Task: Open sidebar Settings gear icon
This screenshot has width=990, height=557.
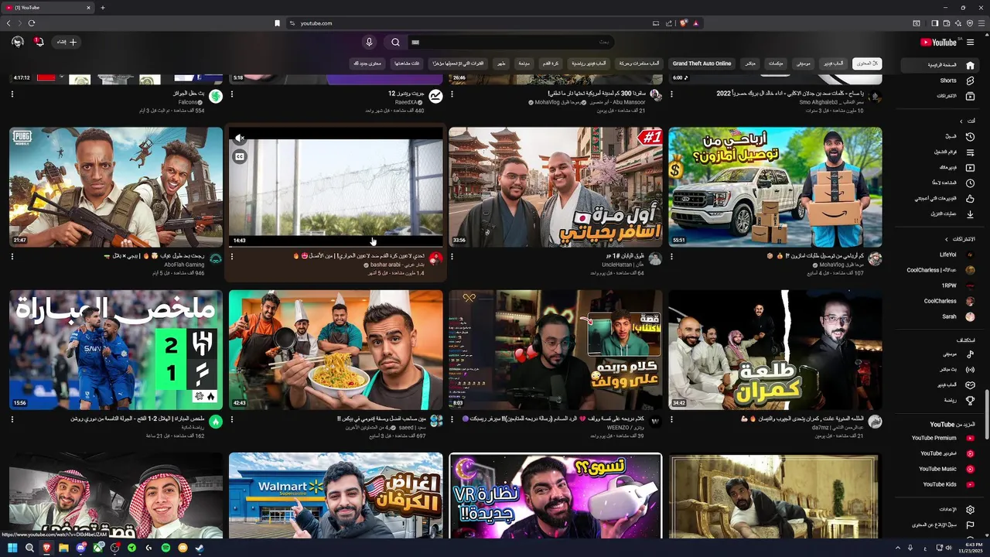Action: click(970, 509)
